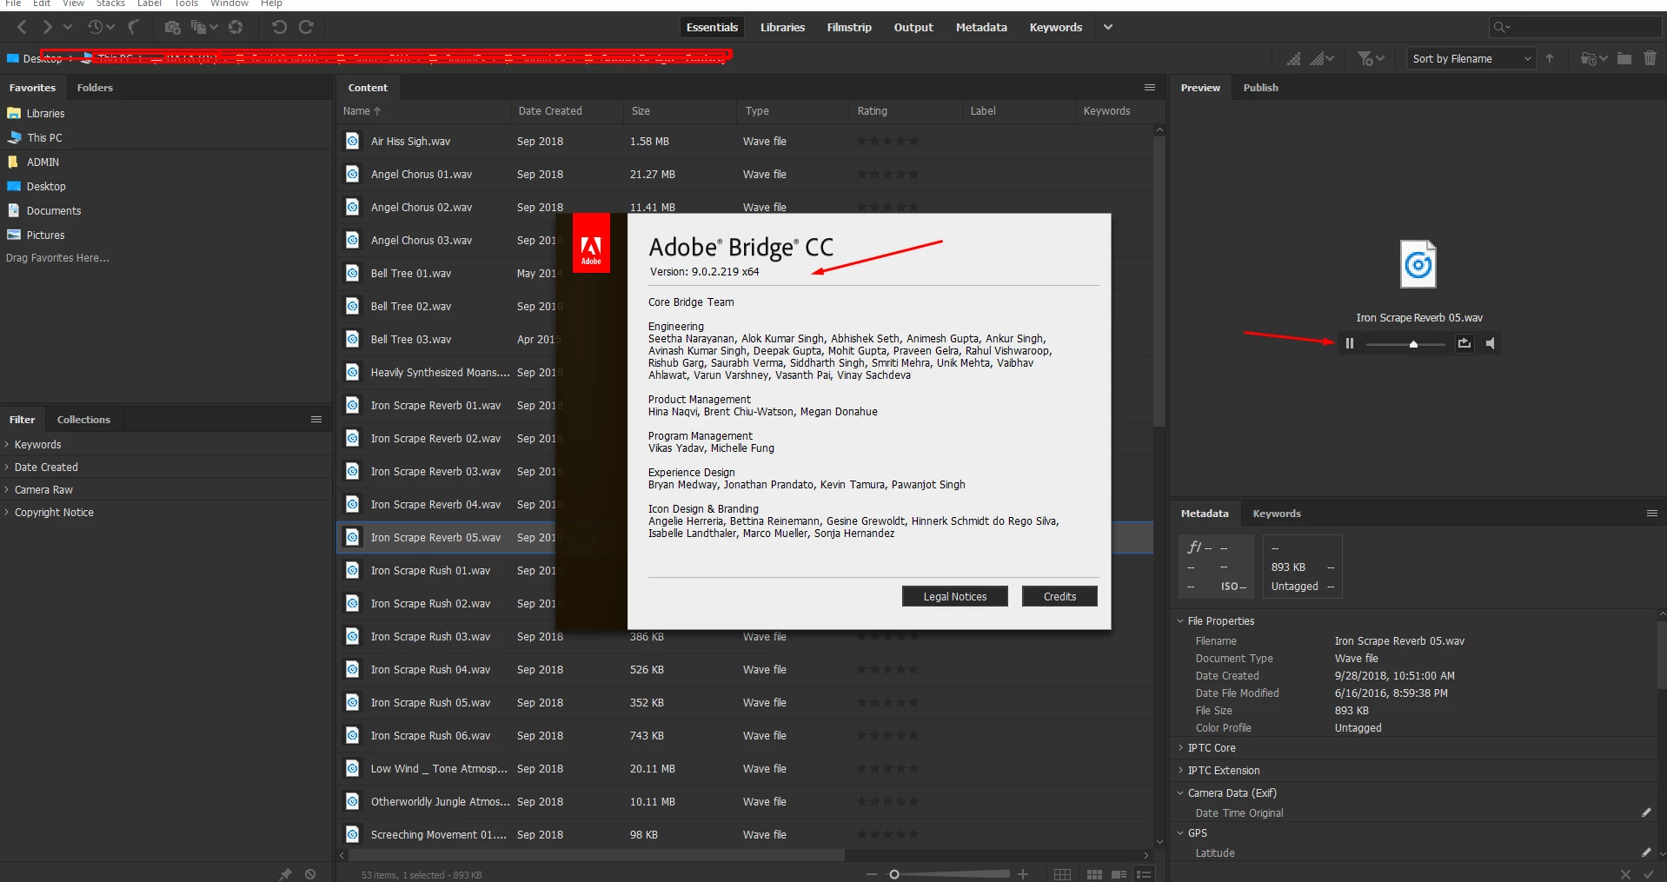
Task: Click the trash delete icon
Action: click(x=1650, y=58)
